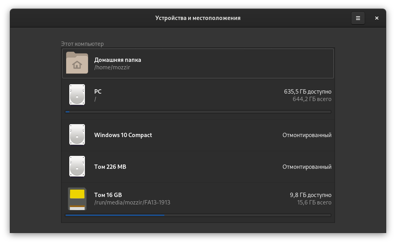Open the Том 16 GB volume name
Viewport: 396px width, 244px height.
[x=108, y=195]
